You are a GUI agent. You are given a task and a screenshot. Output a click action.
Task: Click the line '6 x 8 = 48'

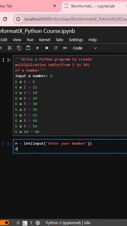26,121
